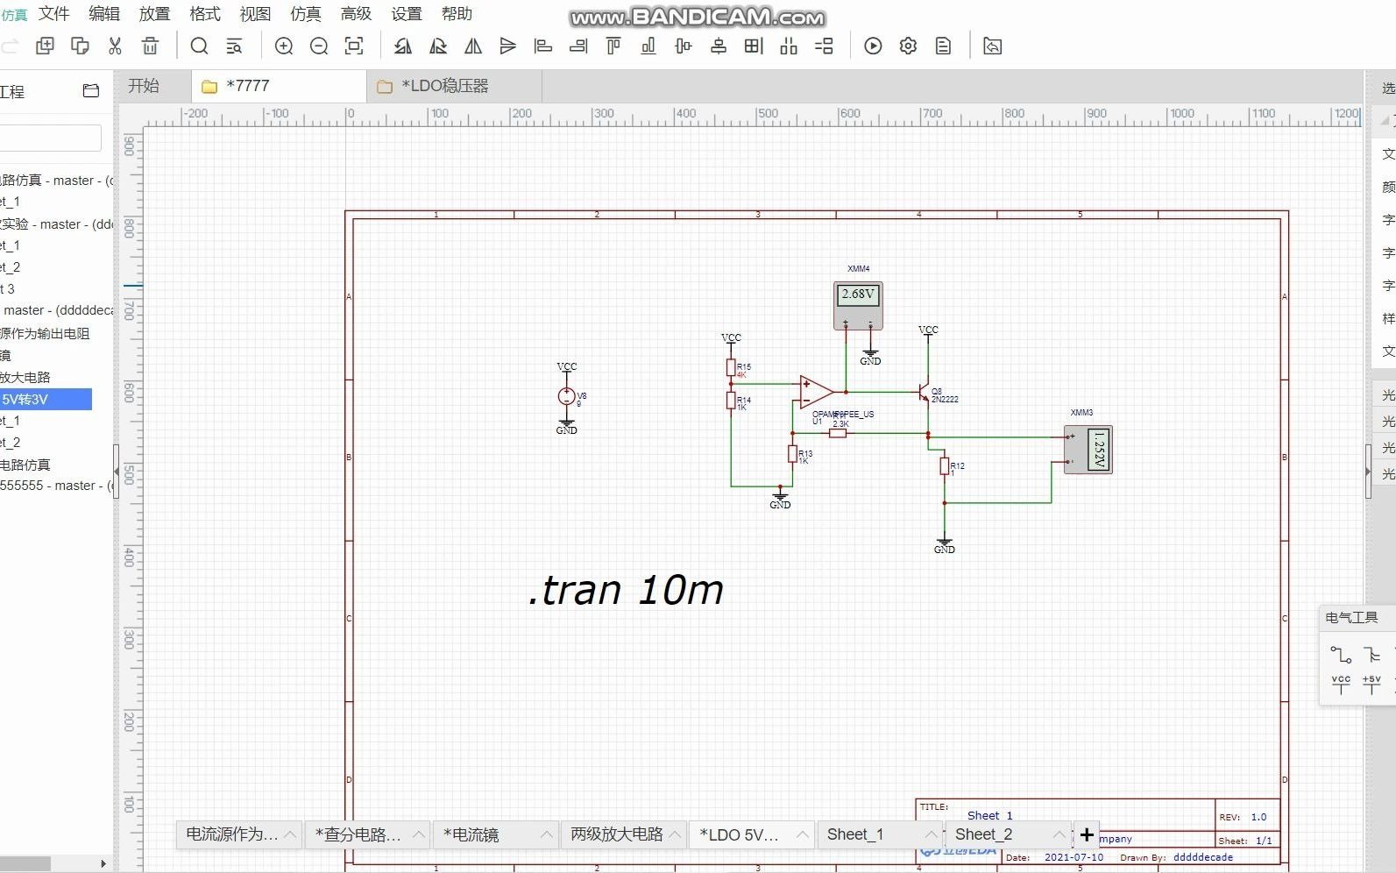Open the 文件 menu

[x=53, y=14]
